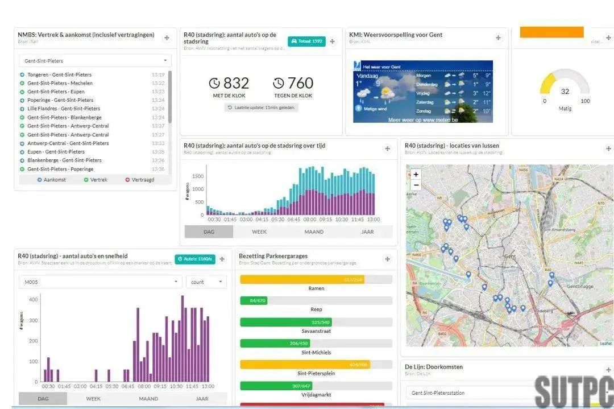The width and height of the screenshot is (614, 409).
Task: Click the refresh icon in Laatste update label
Action: pos(230,108)
